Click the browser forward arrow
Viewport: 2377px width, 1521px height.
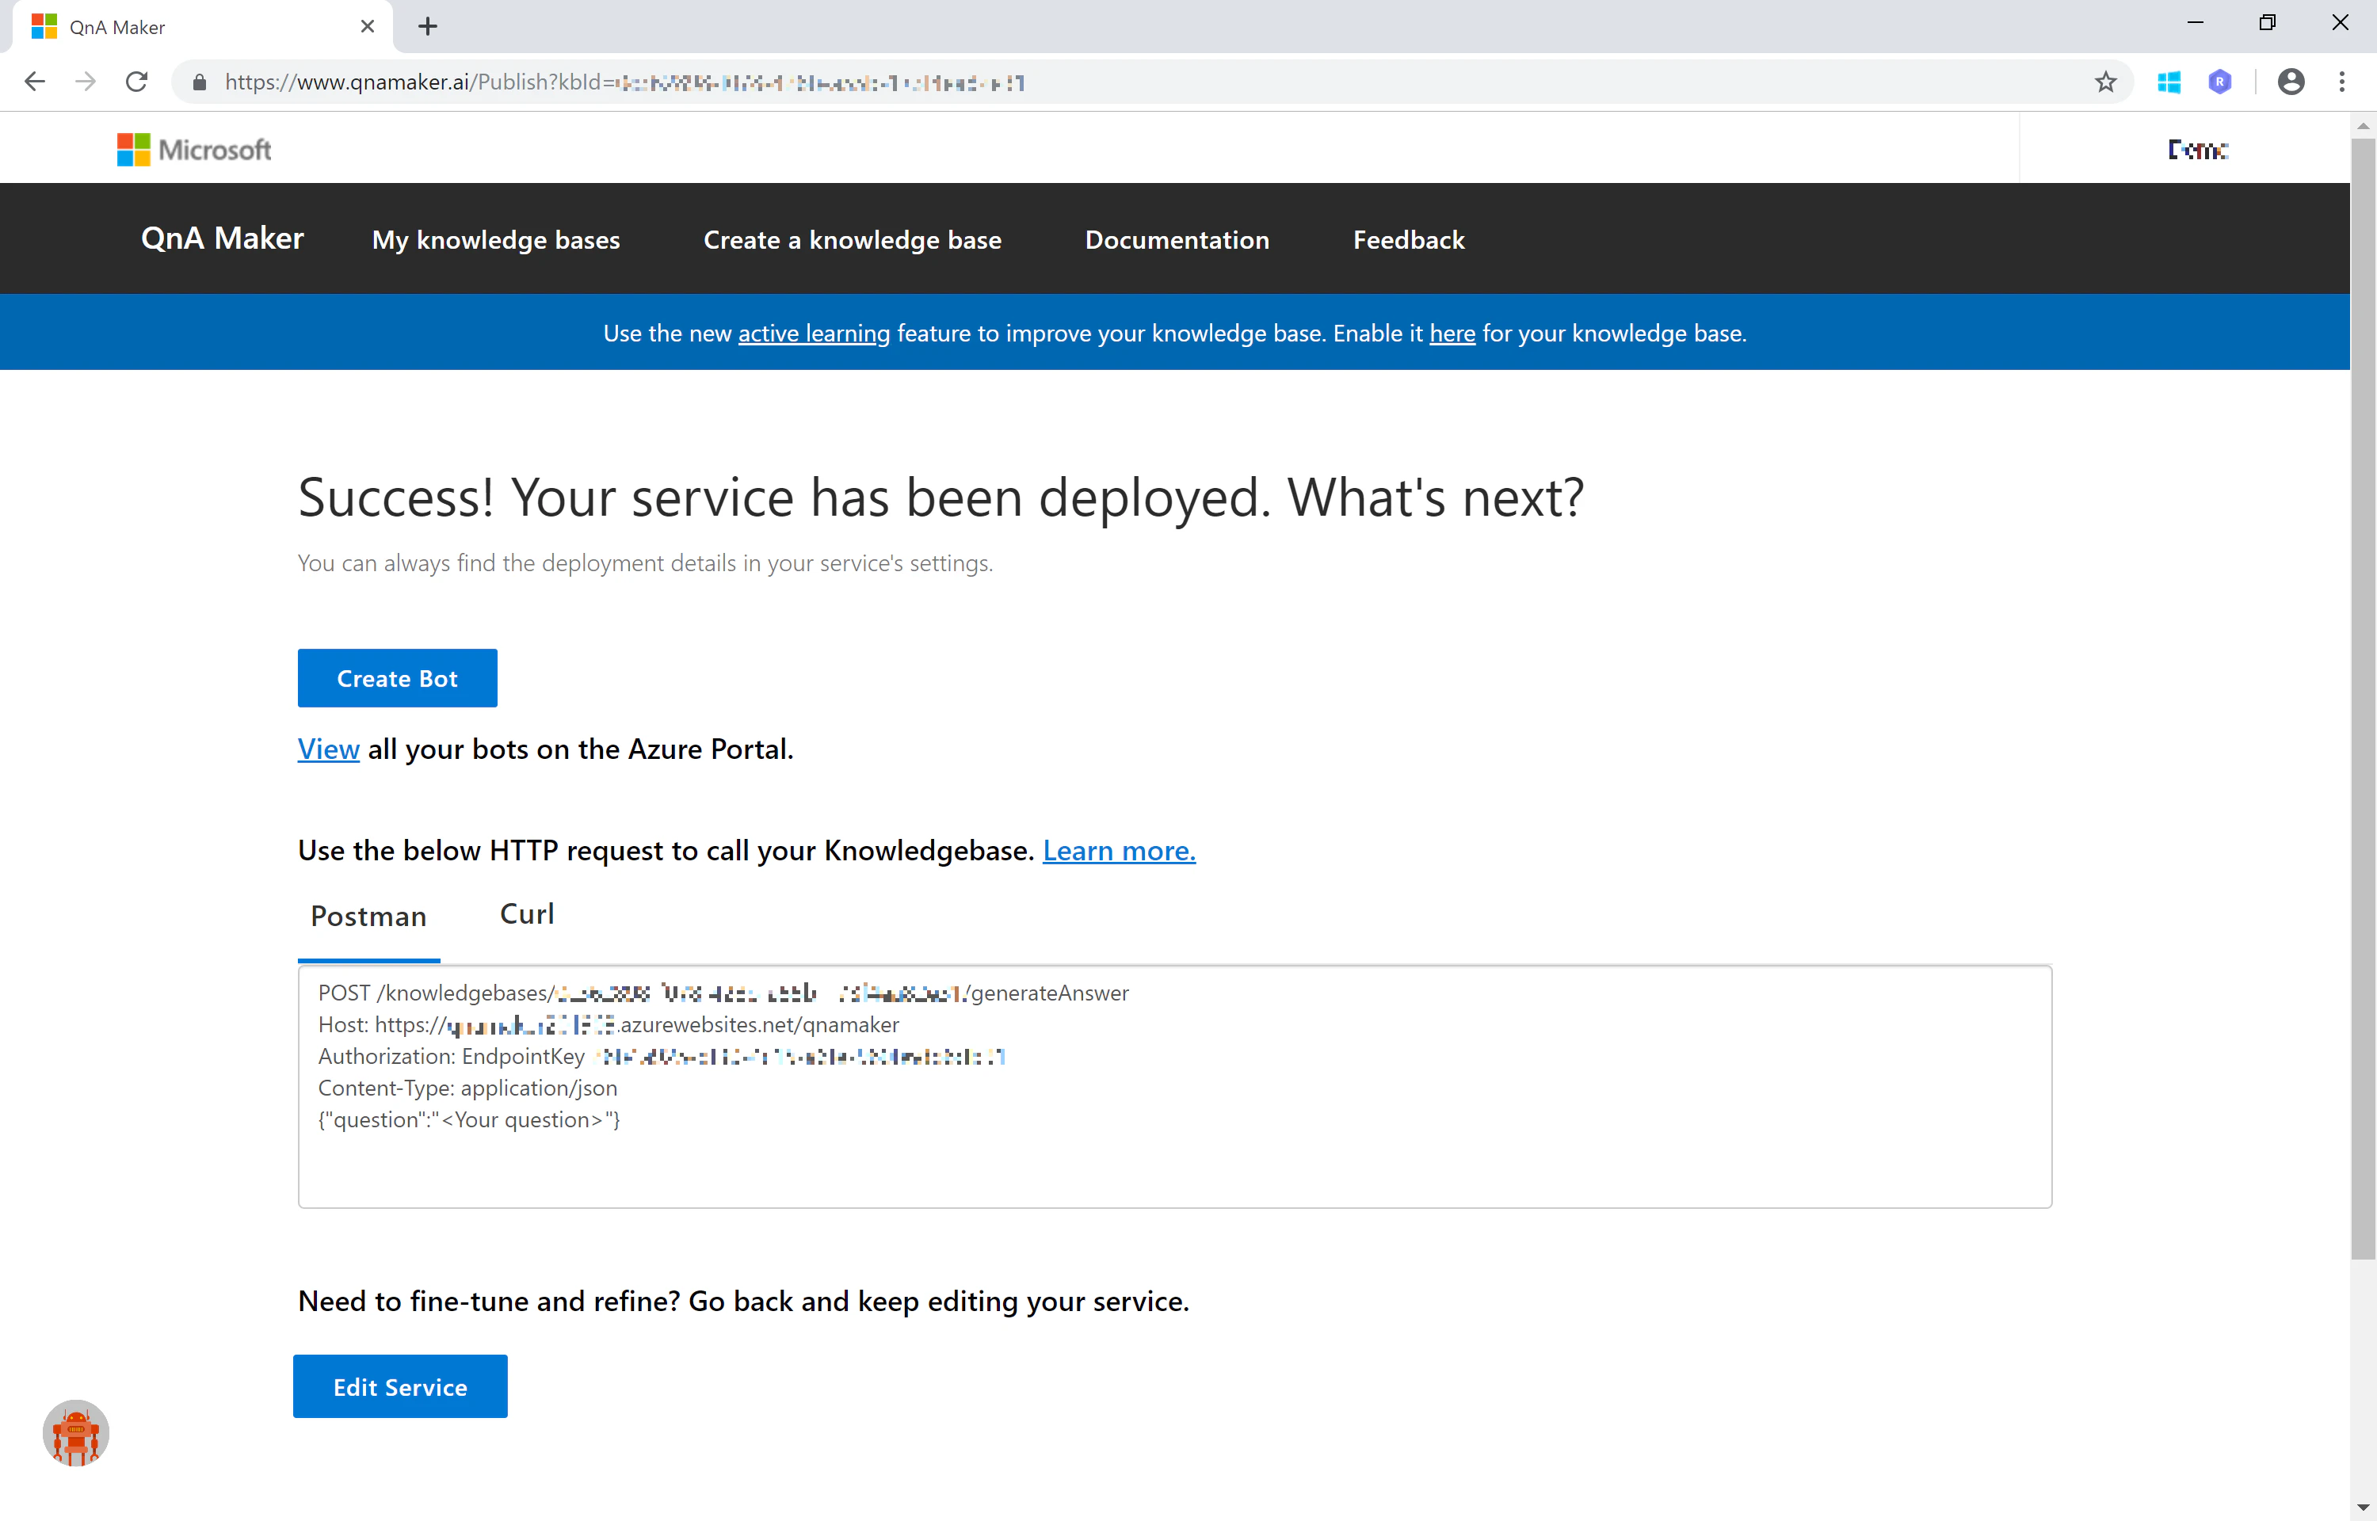(x=86, y=82)
